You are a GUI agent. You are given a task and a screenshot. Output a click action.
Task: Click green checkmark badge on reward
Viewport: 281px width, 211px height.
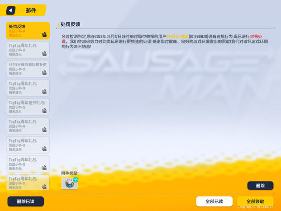76,179
